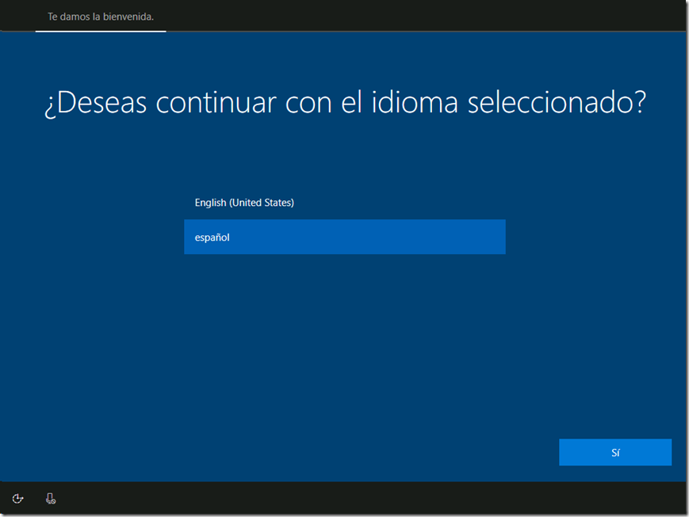Viewport: 689px width, 517px height.
Task: Toggle the Cortana microphone in bottom bar
Action: pyautogui.click(x=51, y=498)
